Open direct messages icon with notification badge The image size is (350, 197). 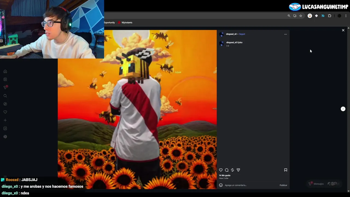pyautogui.click(x=5, y=87)
